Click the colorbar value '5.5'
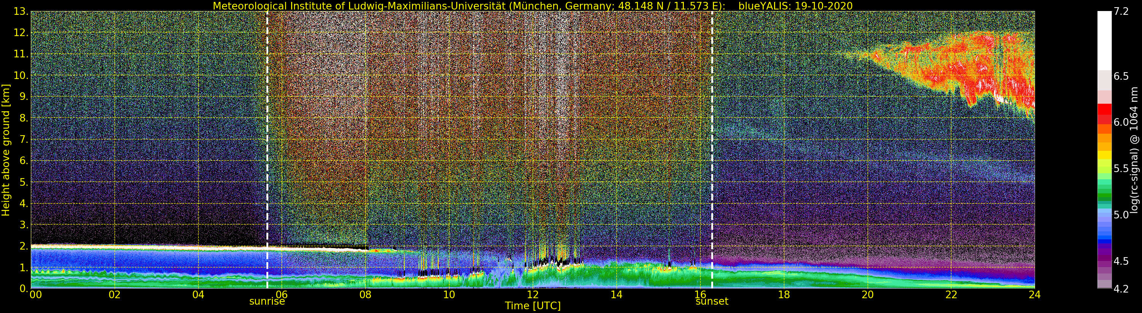Screen dimensions: 1142x313 [1121, 169]
